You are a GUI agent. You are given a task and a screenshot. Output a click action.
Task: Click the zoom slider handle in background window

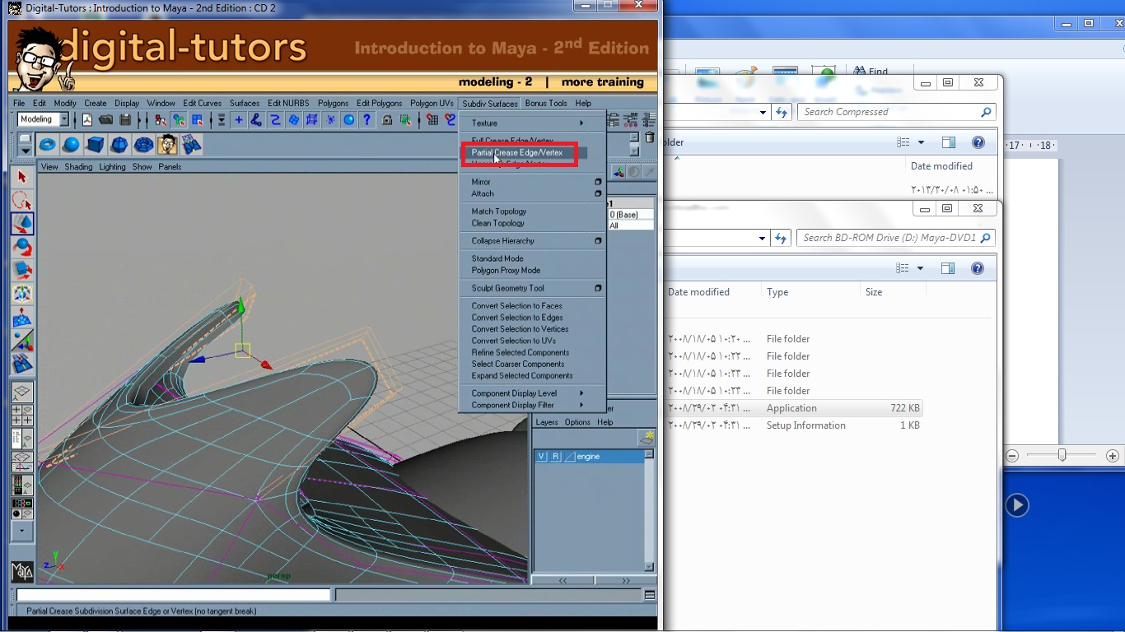(x=1062, y=455)
